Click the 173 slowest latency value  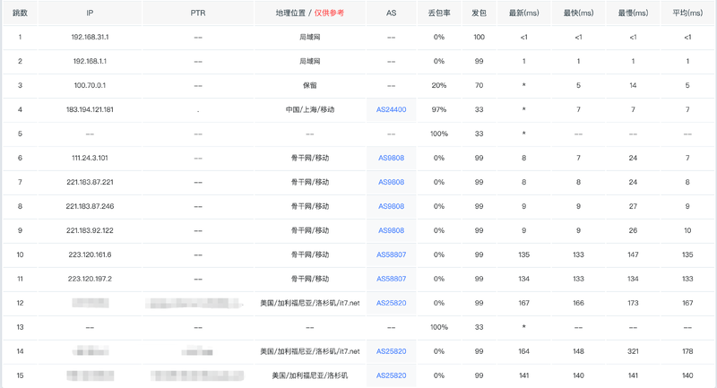(x=633, y=304)
